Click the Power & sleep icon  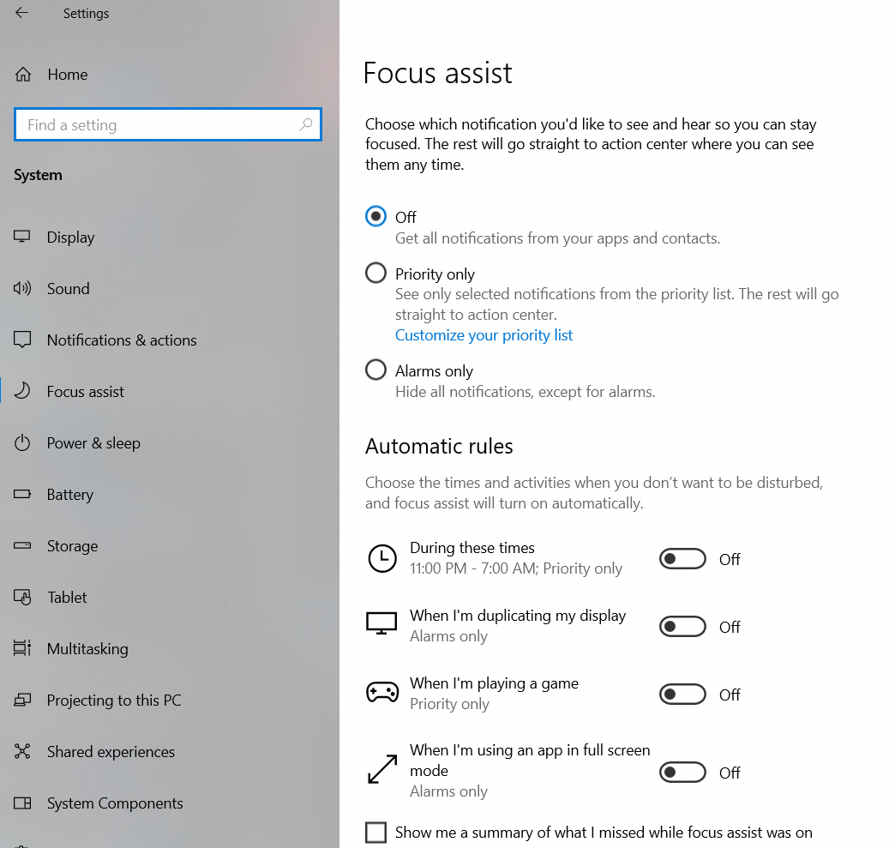22,443
